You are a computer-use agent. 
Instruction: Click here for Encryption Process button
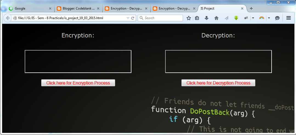pyautogui.click(x=78, y=83)
